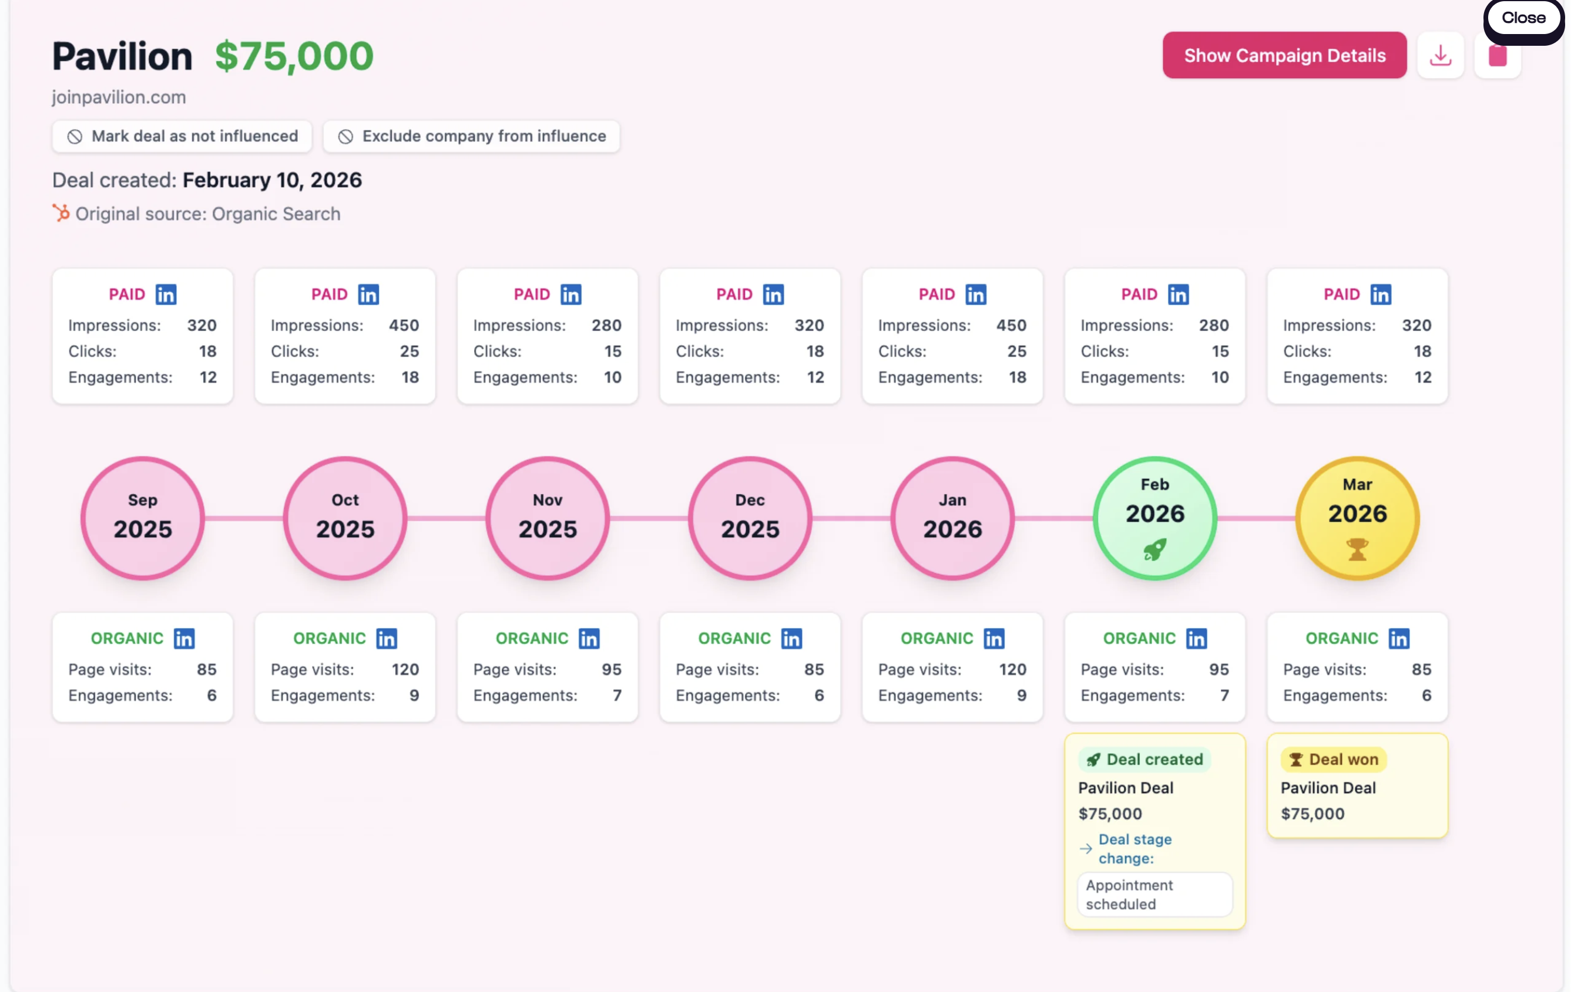The width and height of the screenshot is (1571, 992).
Task: Click Page visits value 85 in Dec 2025 ORGANIC card
Action: 814,669
